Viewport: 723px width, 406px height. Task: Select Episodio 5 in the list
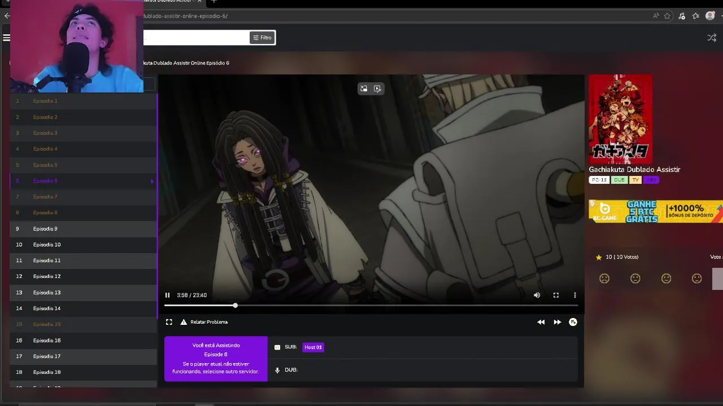coord(84,165)
